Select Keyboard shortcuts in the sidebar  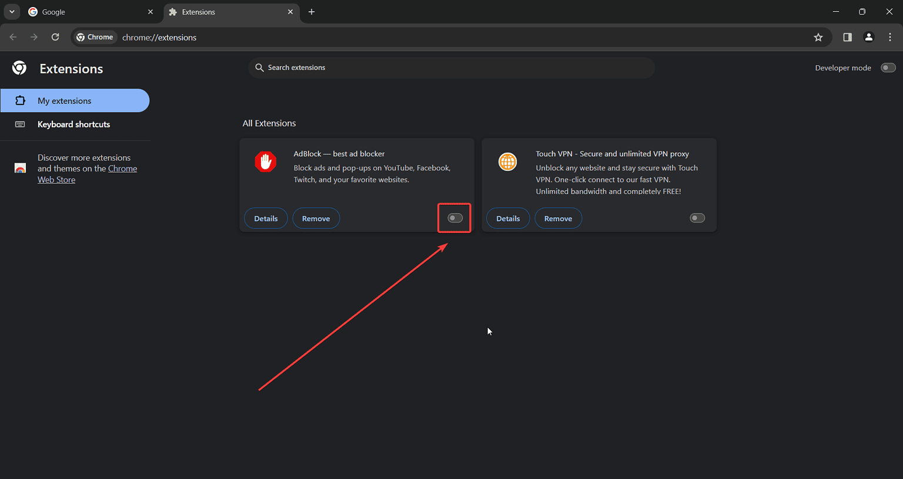[x=73, y=124]
